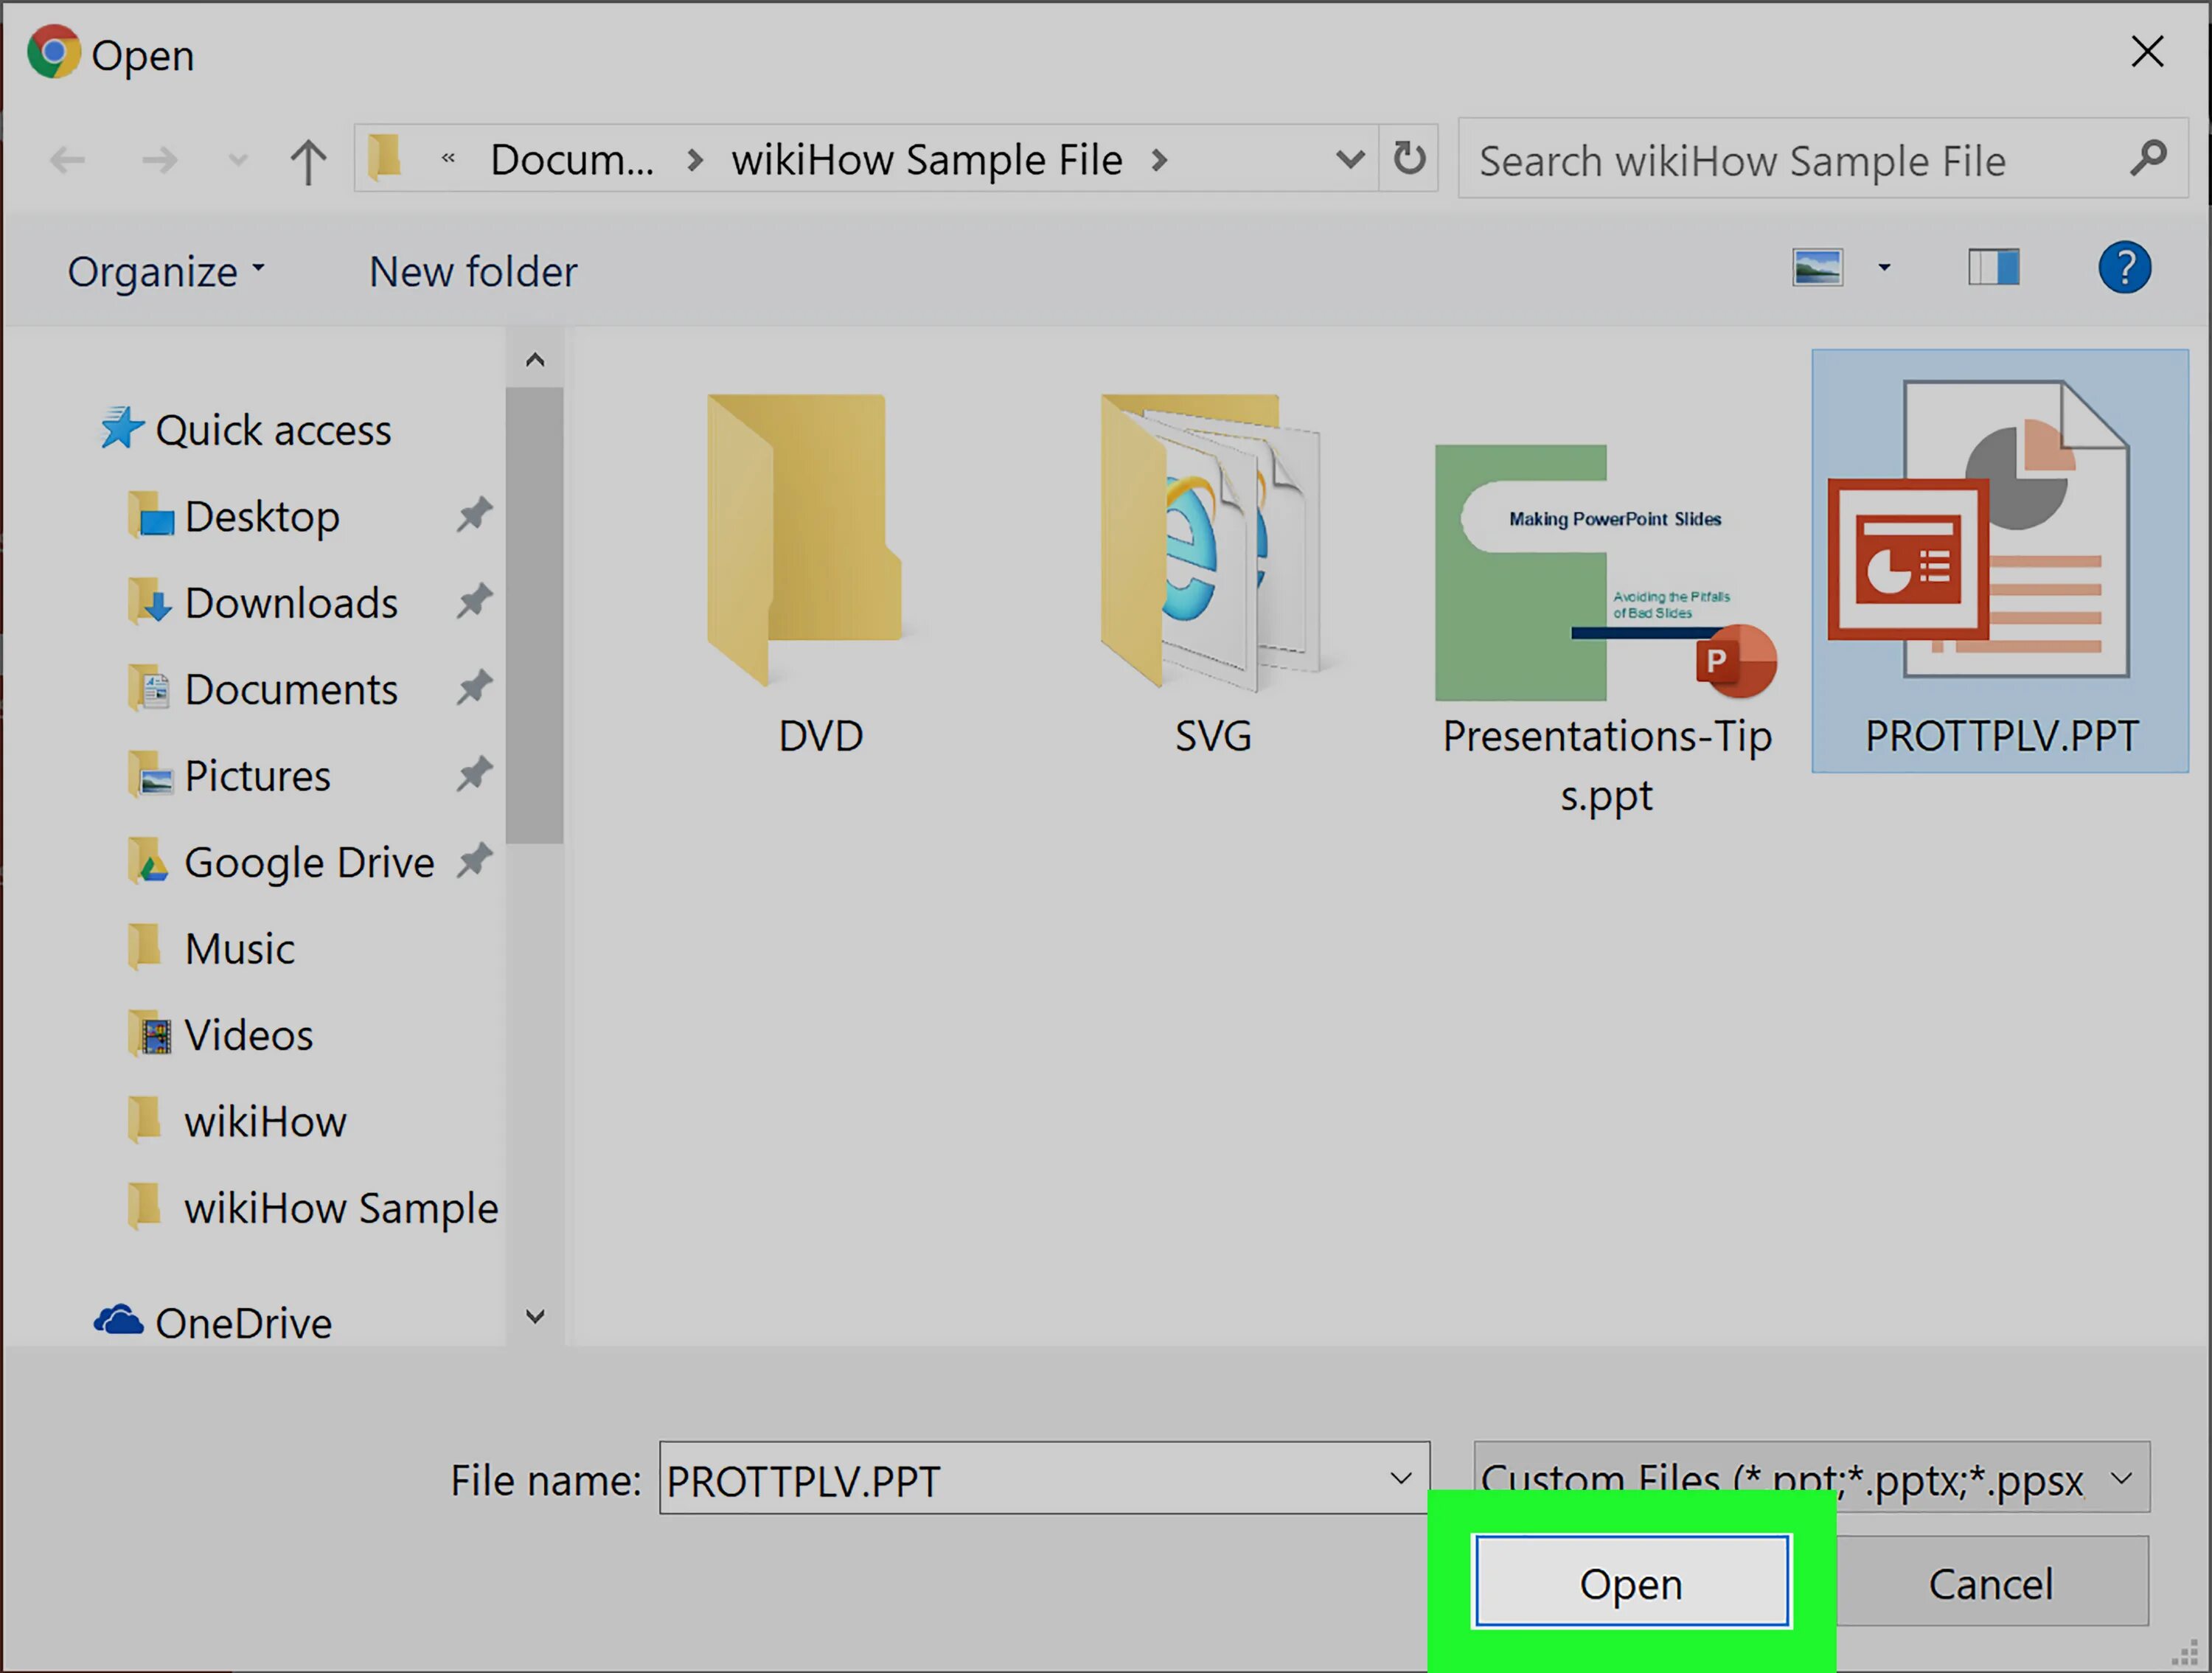Select OneDrive in navigation pane
The height and width of the screenshot is (1673, 2212).
243,1323
